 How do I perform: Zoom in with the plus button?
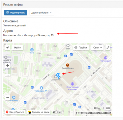(x=8, y=65)
